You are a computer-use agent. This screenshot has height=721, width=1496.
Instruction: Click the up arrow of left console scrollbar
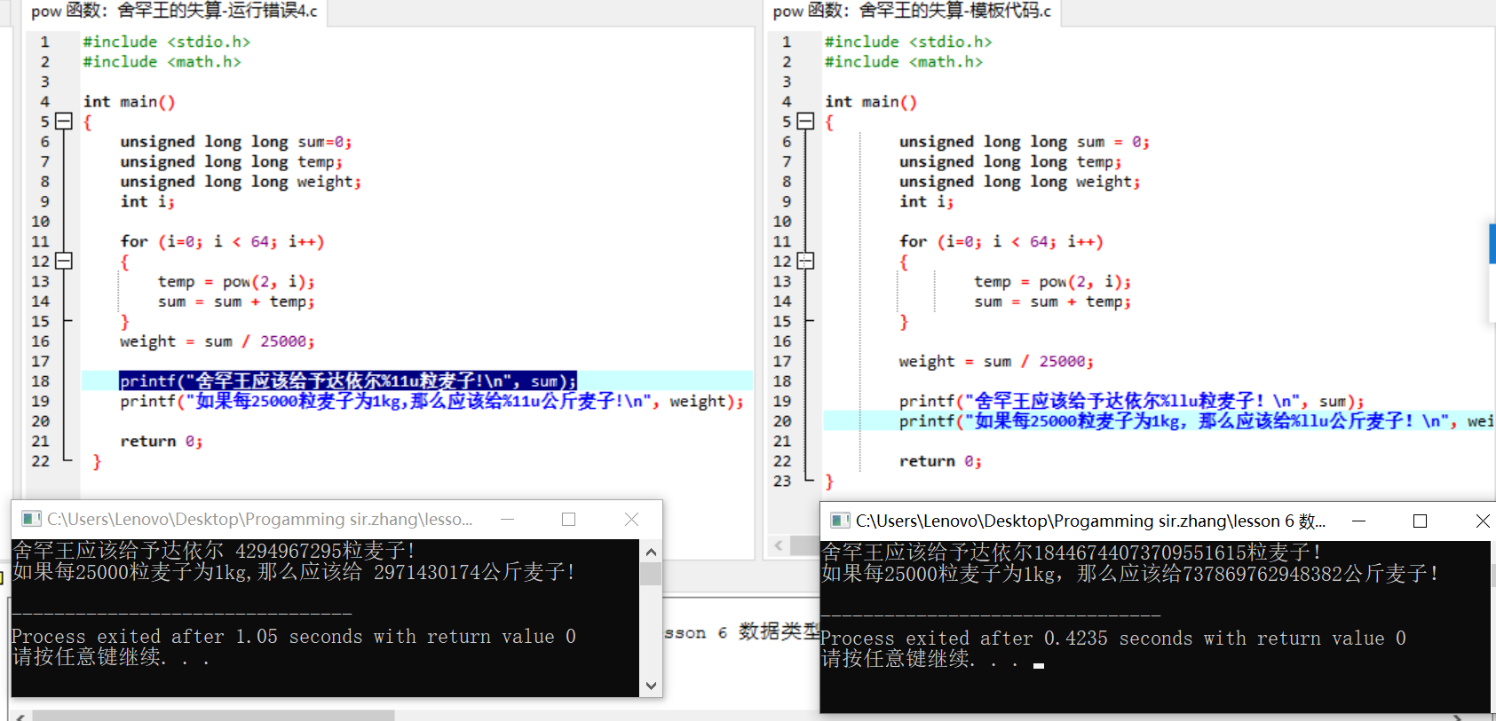(x=651, y=552)
